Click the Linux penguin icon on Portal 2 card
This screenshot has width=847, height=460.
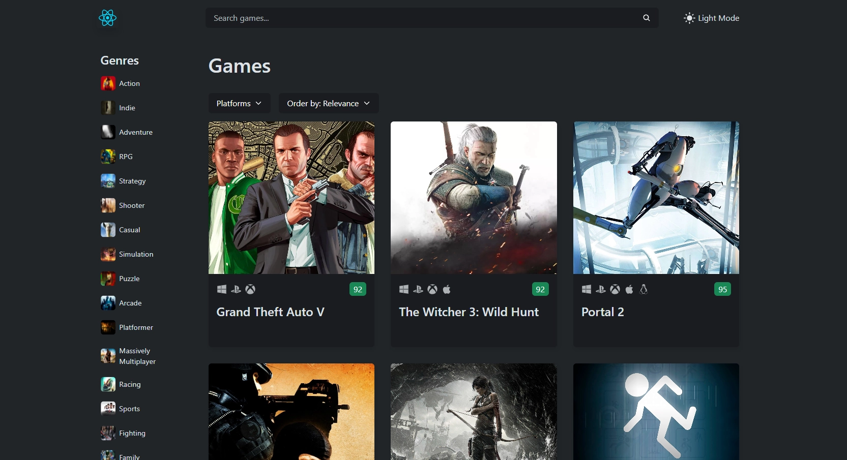[x=644, y=289]
